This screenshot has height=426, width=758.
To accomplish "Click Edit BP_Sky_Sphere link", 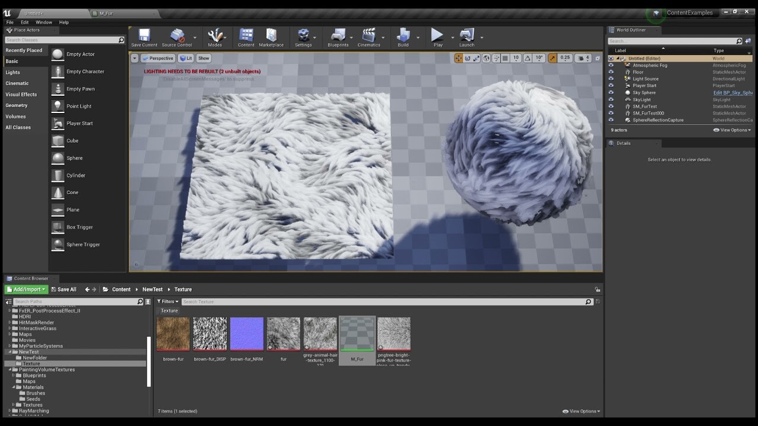I will click(733, 92).
